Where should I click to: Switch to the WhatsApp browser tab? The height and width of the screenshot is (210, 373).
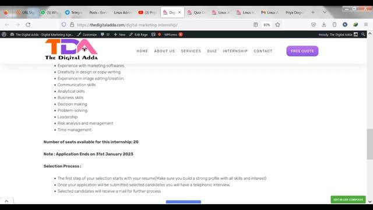(x=50, y=12)
